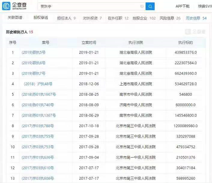Screen dimensions: 212x183
Task: Select the amount 662439360.0
Action: click(186, 73)
